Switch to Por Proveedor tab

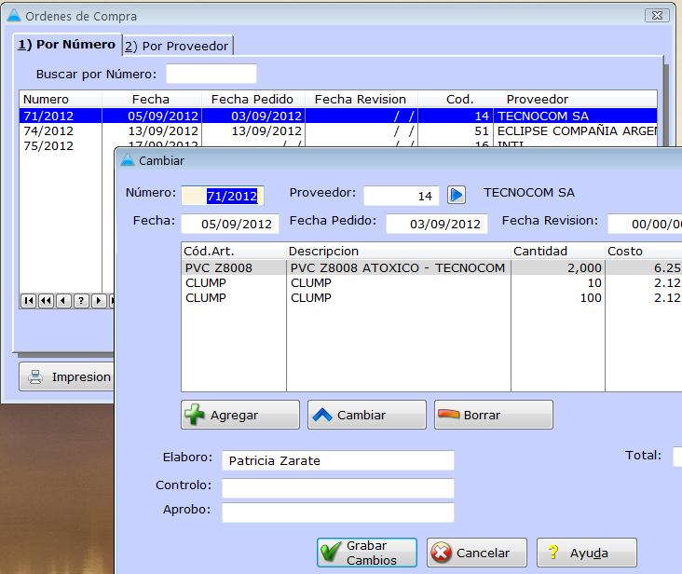[177, 46]
